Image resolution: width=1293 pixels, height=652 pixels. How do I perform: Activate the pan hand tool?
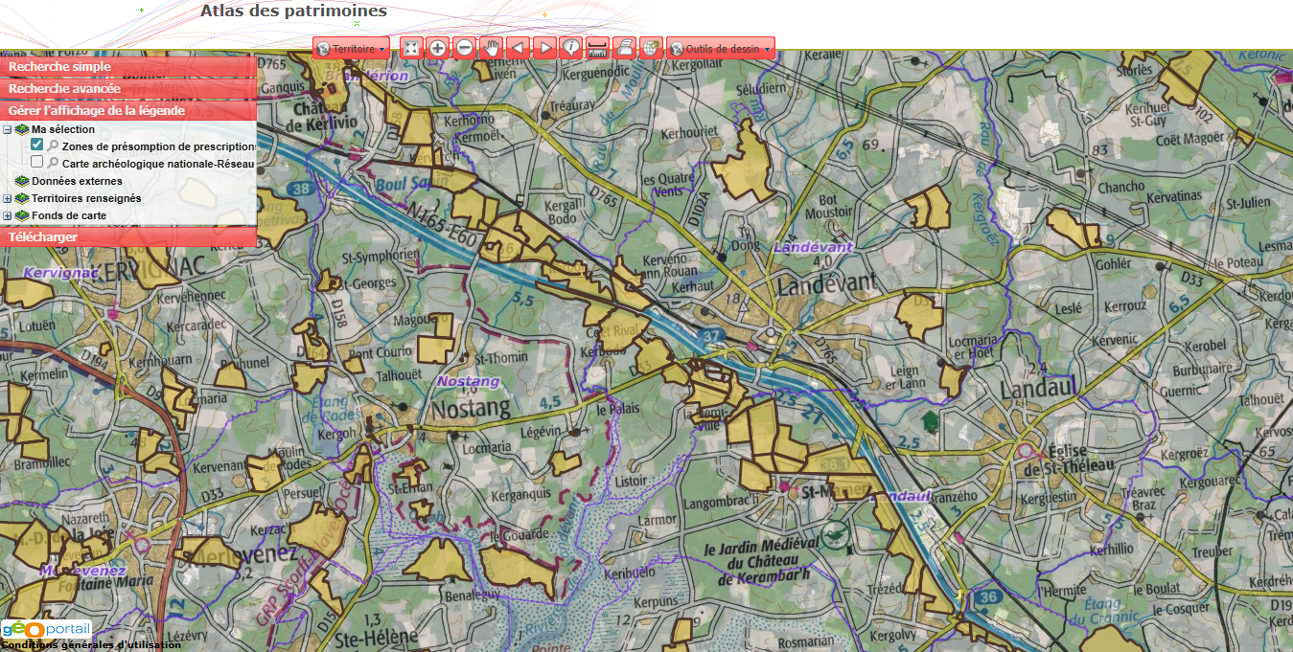[491, 48]
